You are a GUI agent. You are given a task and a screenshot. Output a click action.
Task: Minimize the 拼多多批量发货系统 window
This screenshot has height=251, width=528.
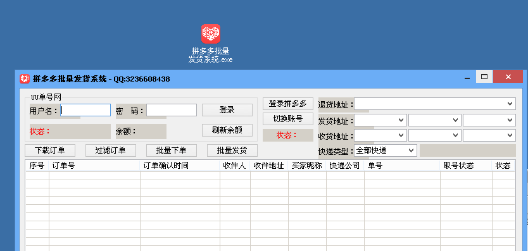[467, 77]
